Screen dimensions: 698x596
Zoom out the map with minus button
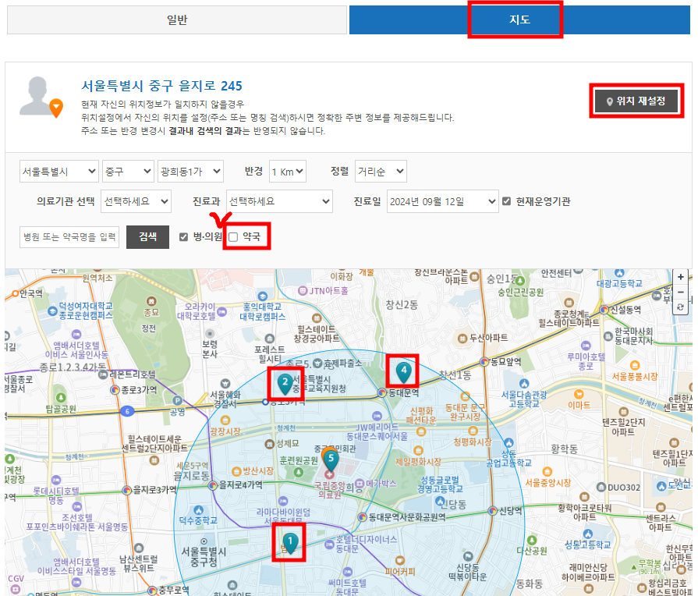pos(681,293)
